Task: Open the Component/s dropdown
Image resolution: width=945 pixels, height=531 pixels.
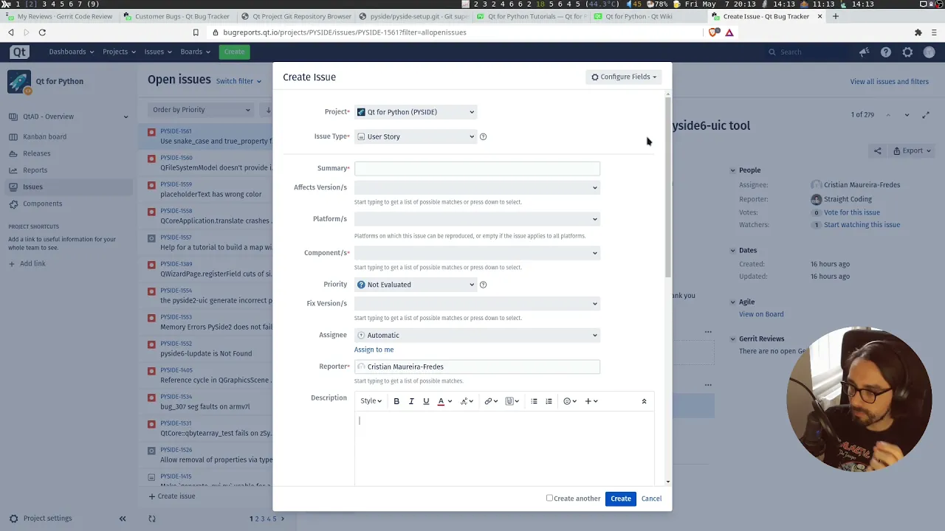Action: (x=477, y=253)
